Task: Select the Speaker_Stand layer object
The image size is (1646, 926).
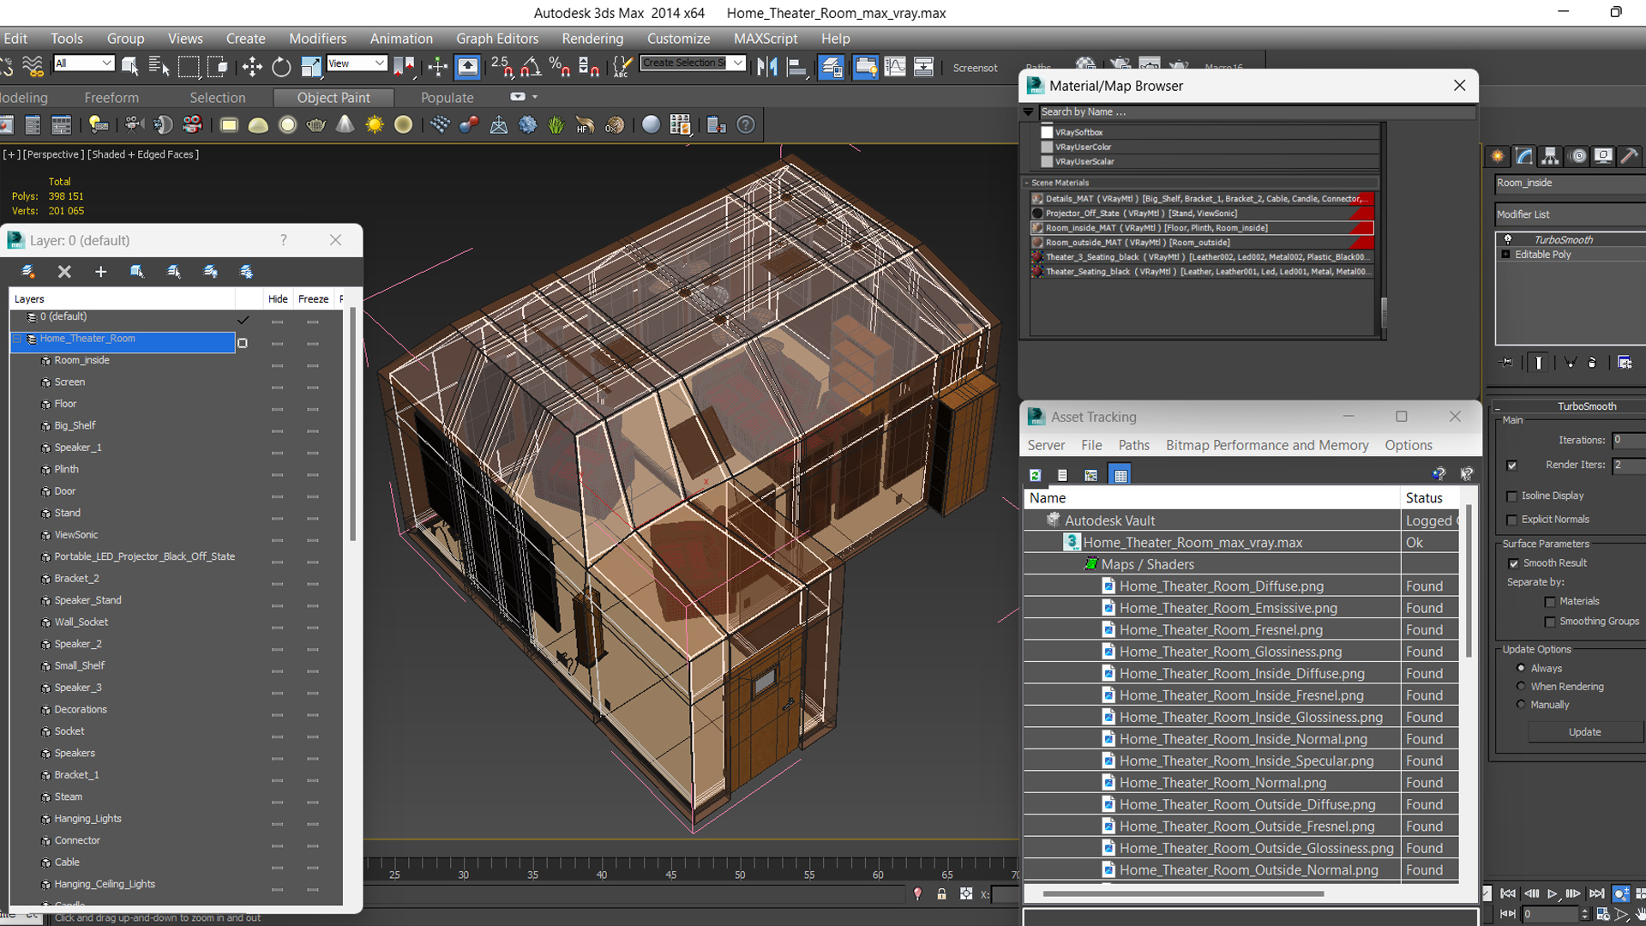Action: click(x=87, y=600)
